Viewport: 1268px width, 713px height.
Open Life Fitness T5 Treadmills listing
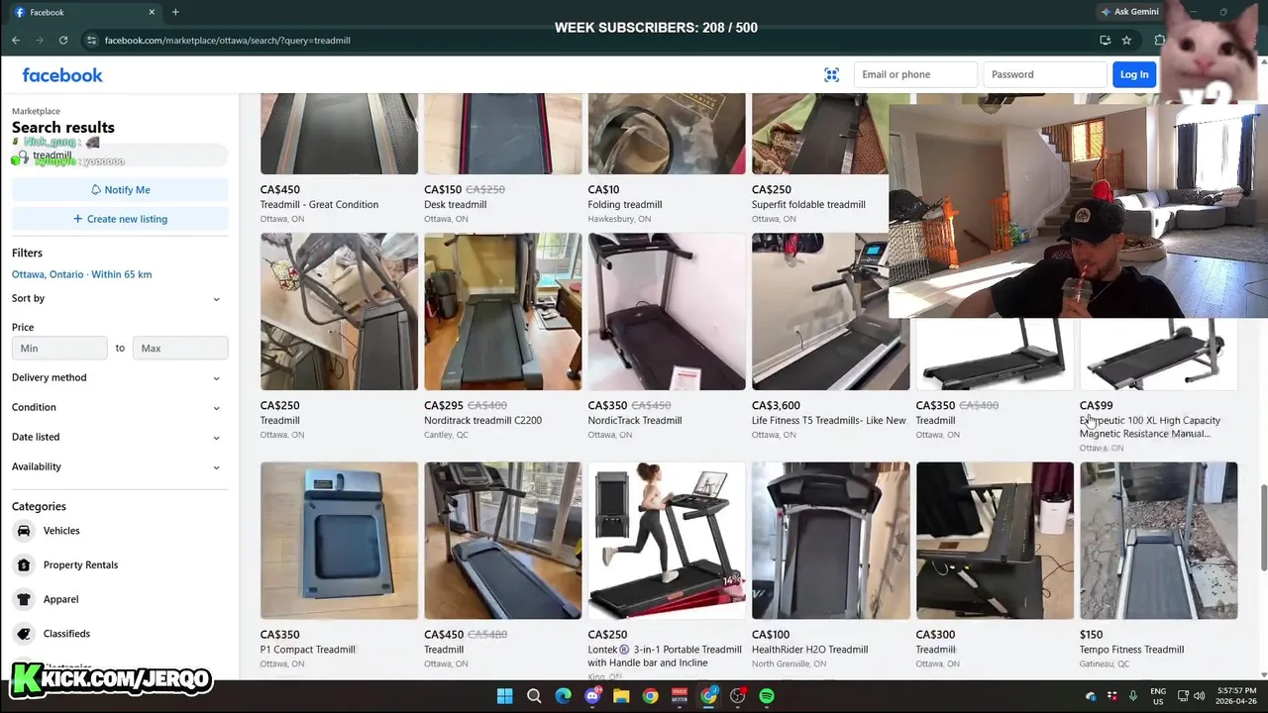click(x=830, y=338)
